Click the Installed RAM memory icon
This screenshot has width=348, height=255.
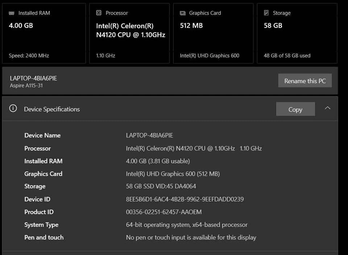pos(12,13)
